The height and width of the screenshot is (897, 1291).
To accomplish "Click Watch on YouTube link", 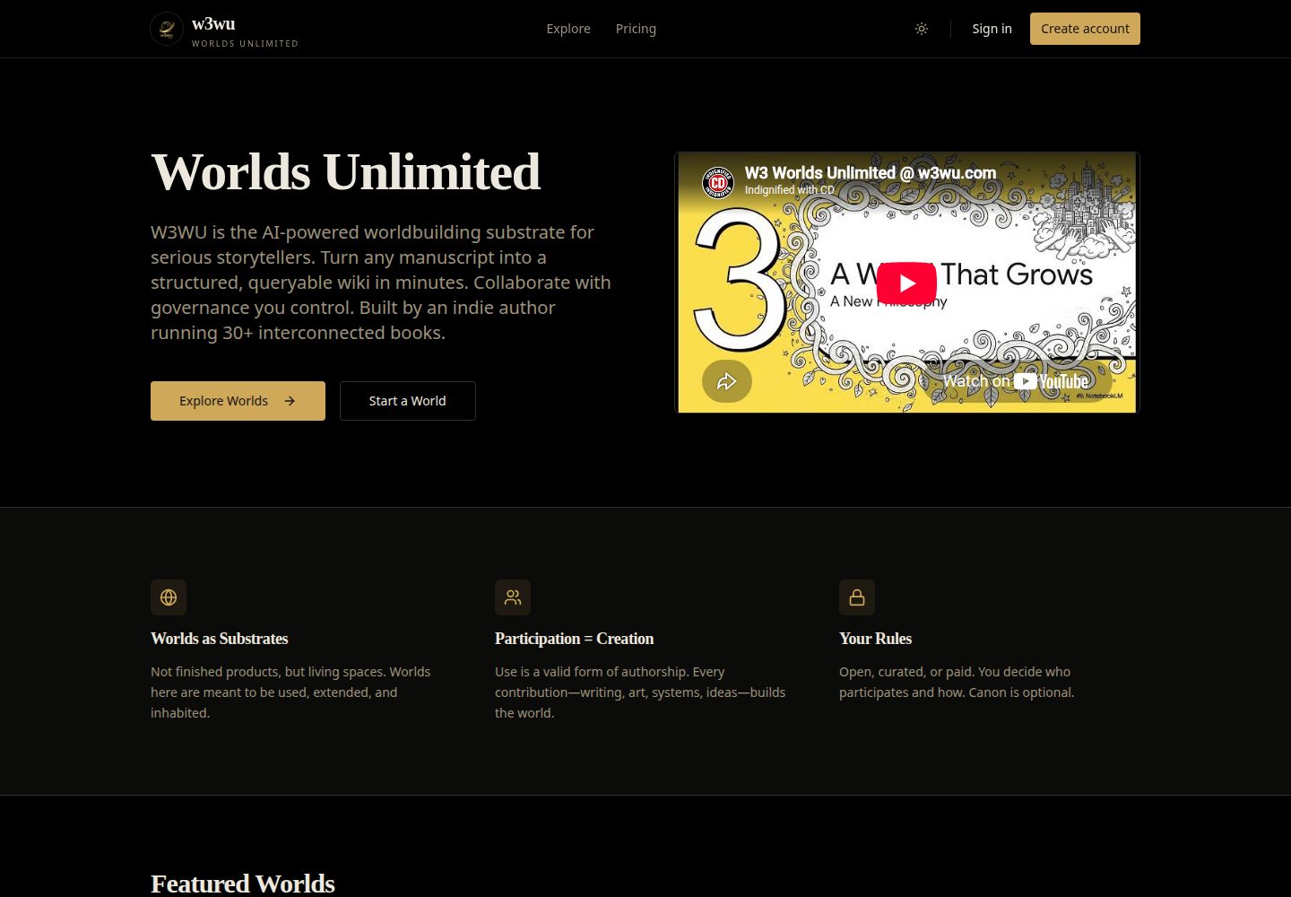I will [1016, 381].
